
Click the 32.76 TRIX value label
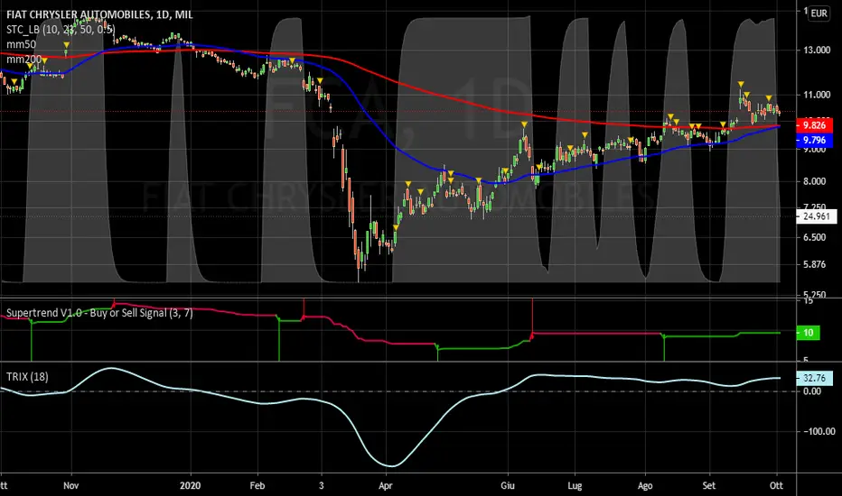tap(814, 378)
